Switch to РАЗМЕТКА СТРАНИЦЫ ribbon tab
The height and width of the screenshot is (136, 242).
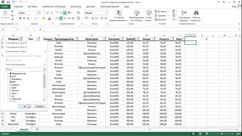(x=54, y=7)
